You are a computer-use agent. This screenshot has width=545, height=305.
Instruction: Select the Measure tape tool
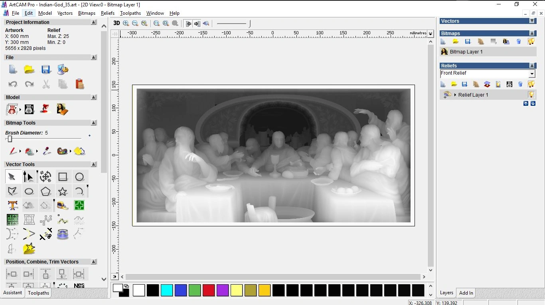[x=63, y=206]
